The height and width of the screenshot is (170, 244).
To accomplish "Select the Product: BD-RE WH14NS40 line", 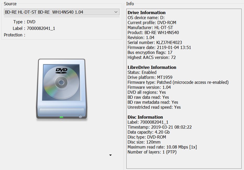I will coord(153,32).
